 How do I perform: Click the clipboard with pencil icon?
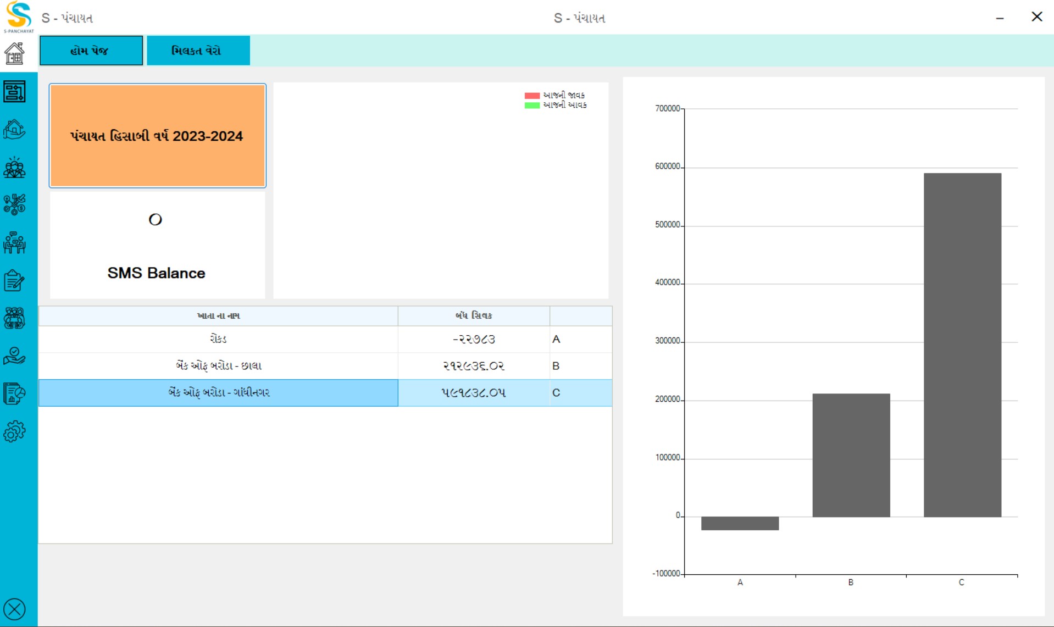[x=14, y=281]
